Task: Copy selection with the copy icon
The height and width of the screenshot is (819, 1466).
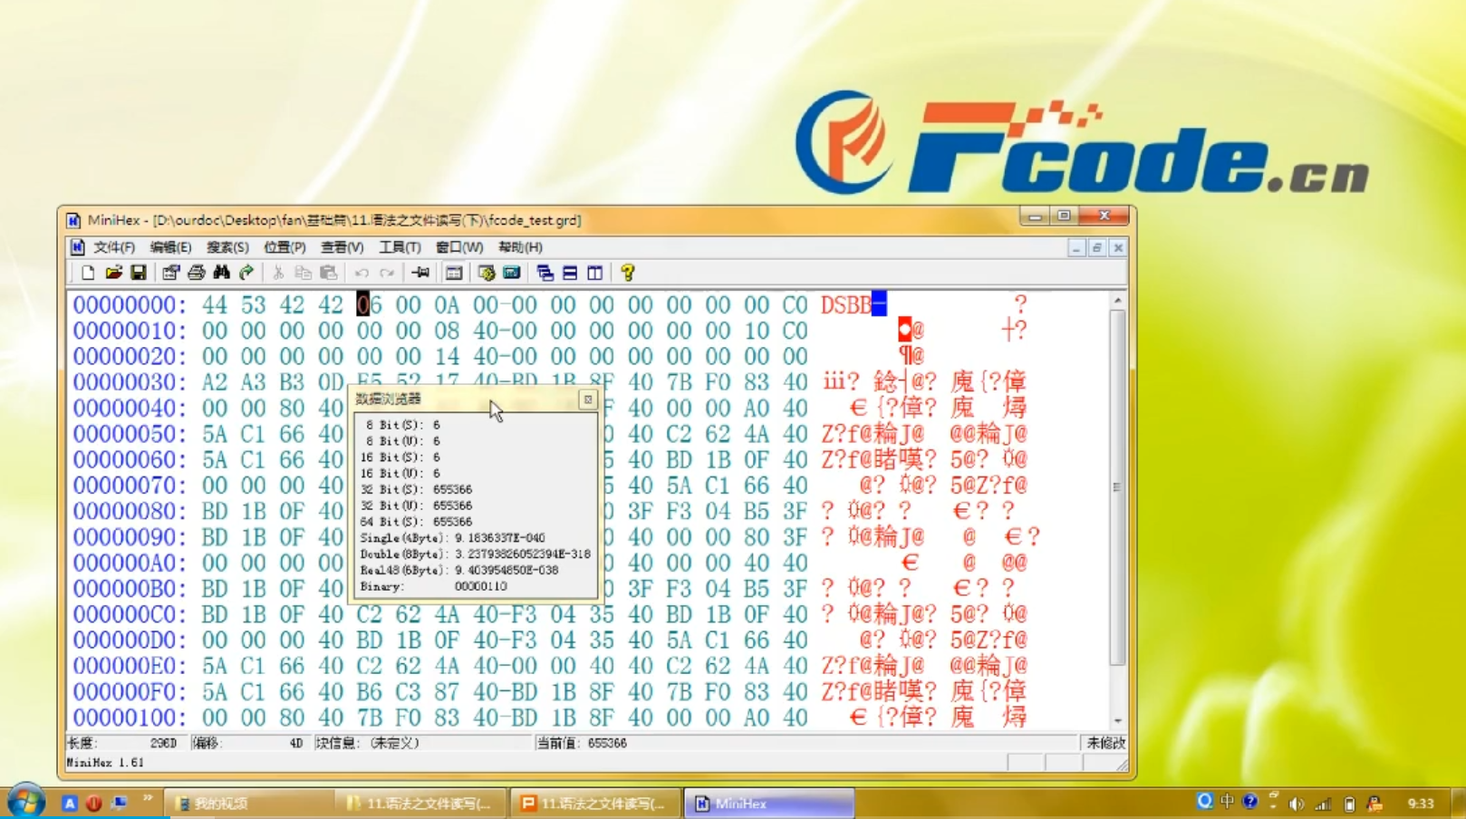Action: click(x=304, y=273)
